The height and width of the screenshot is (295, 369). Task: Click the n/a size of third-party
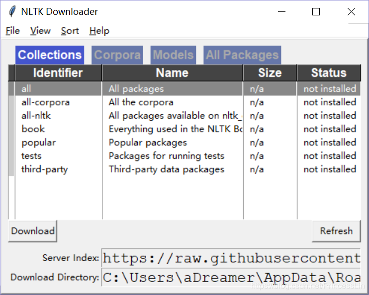257,169
